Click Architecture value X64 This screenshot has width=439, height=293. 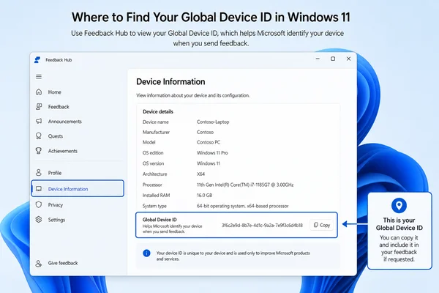click(x=200, y=174)
